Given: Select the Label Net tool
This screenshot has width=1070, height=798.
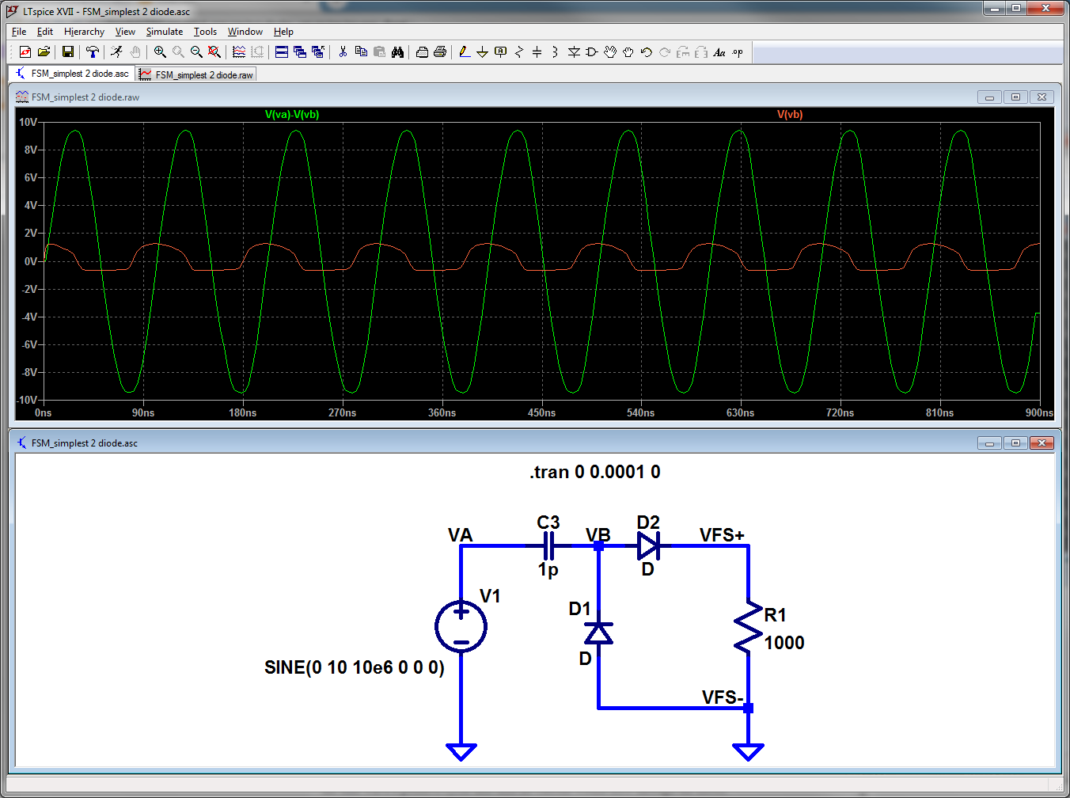Looking at the screenshot, I should pos(499,51).
